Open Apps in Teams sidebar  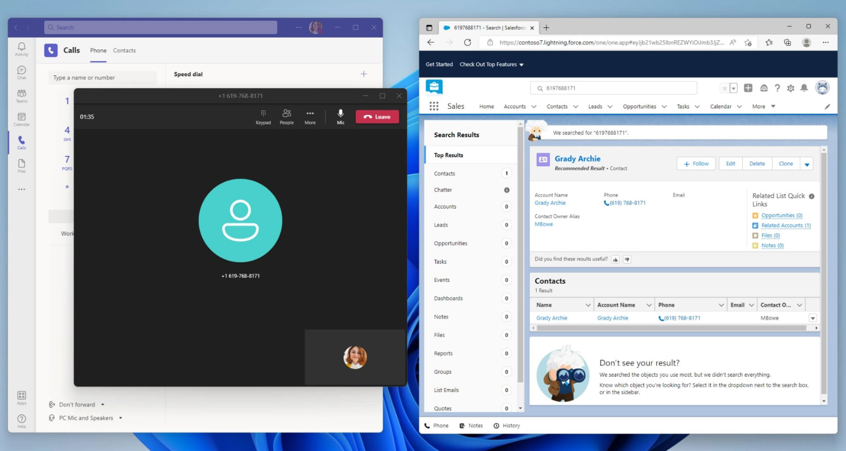coord(22,398)
